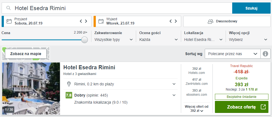Viewport: 272px width, 117px height.
Task: Open sort info icon
Action: pyautogui.click(x=265, y=54)
